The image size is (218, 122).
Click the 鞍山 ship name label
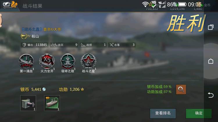pos(35,37)
